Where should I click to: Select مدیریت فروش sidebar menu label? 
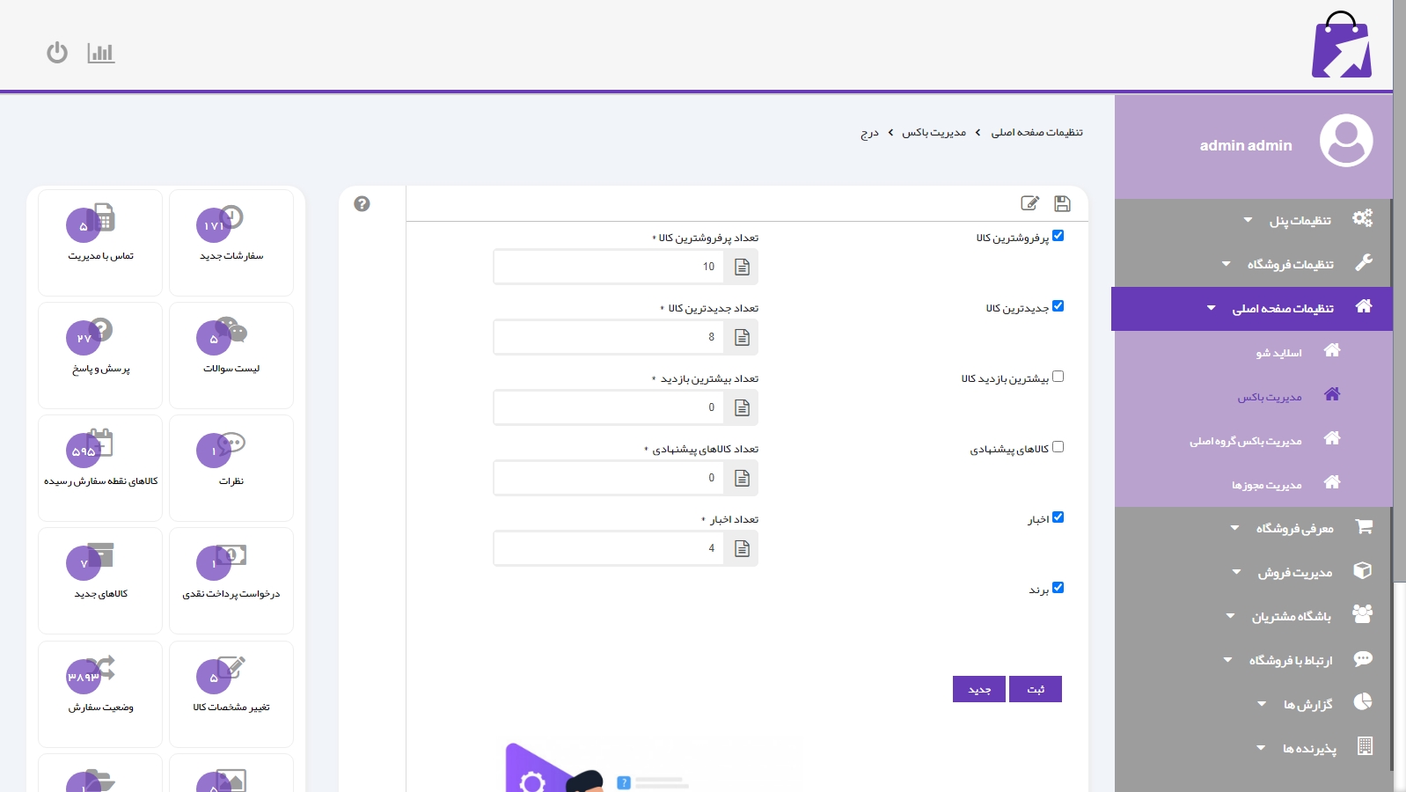point(1295,572)
